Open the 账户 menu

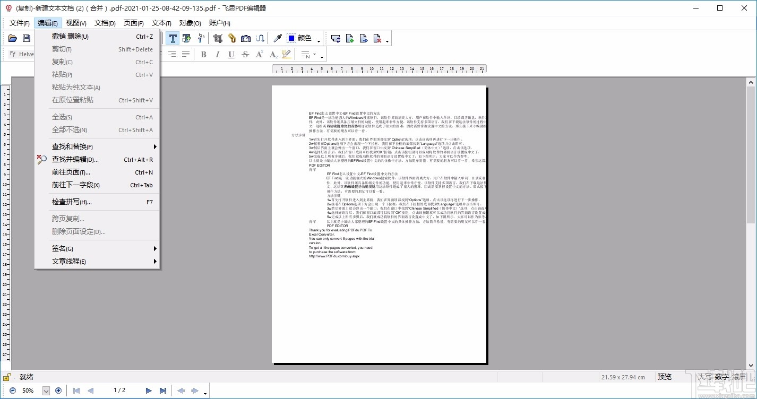coord(220,23)
